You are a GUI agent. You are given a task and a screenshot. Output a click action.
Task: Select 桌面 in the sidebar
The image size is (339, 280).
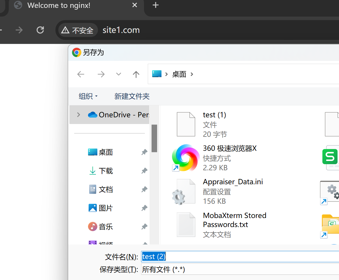pos(106,152)
